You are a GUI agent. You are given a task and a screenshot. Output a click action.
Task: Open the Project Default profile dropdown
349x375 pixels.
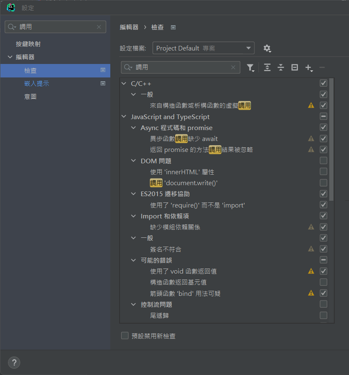[203, 48]
